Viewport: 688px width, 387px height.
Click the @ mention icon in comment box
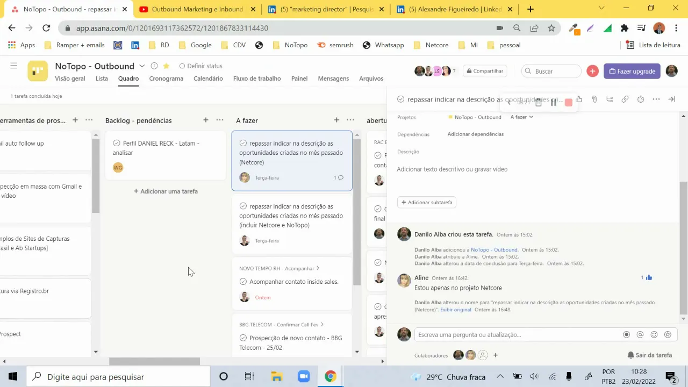click(640, 334)
